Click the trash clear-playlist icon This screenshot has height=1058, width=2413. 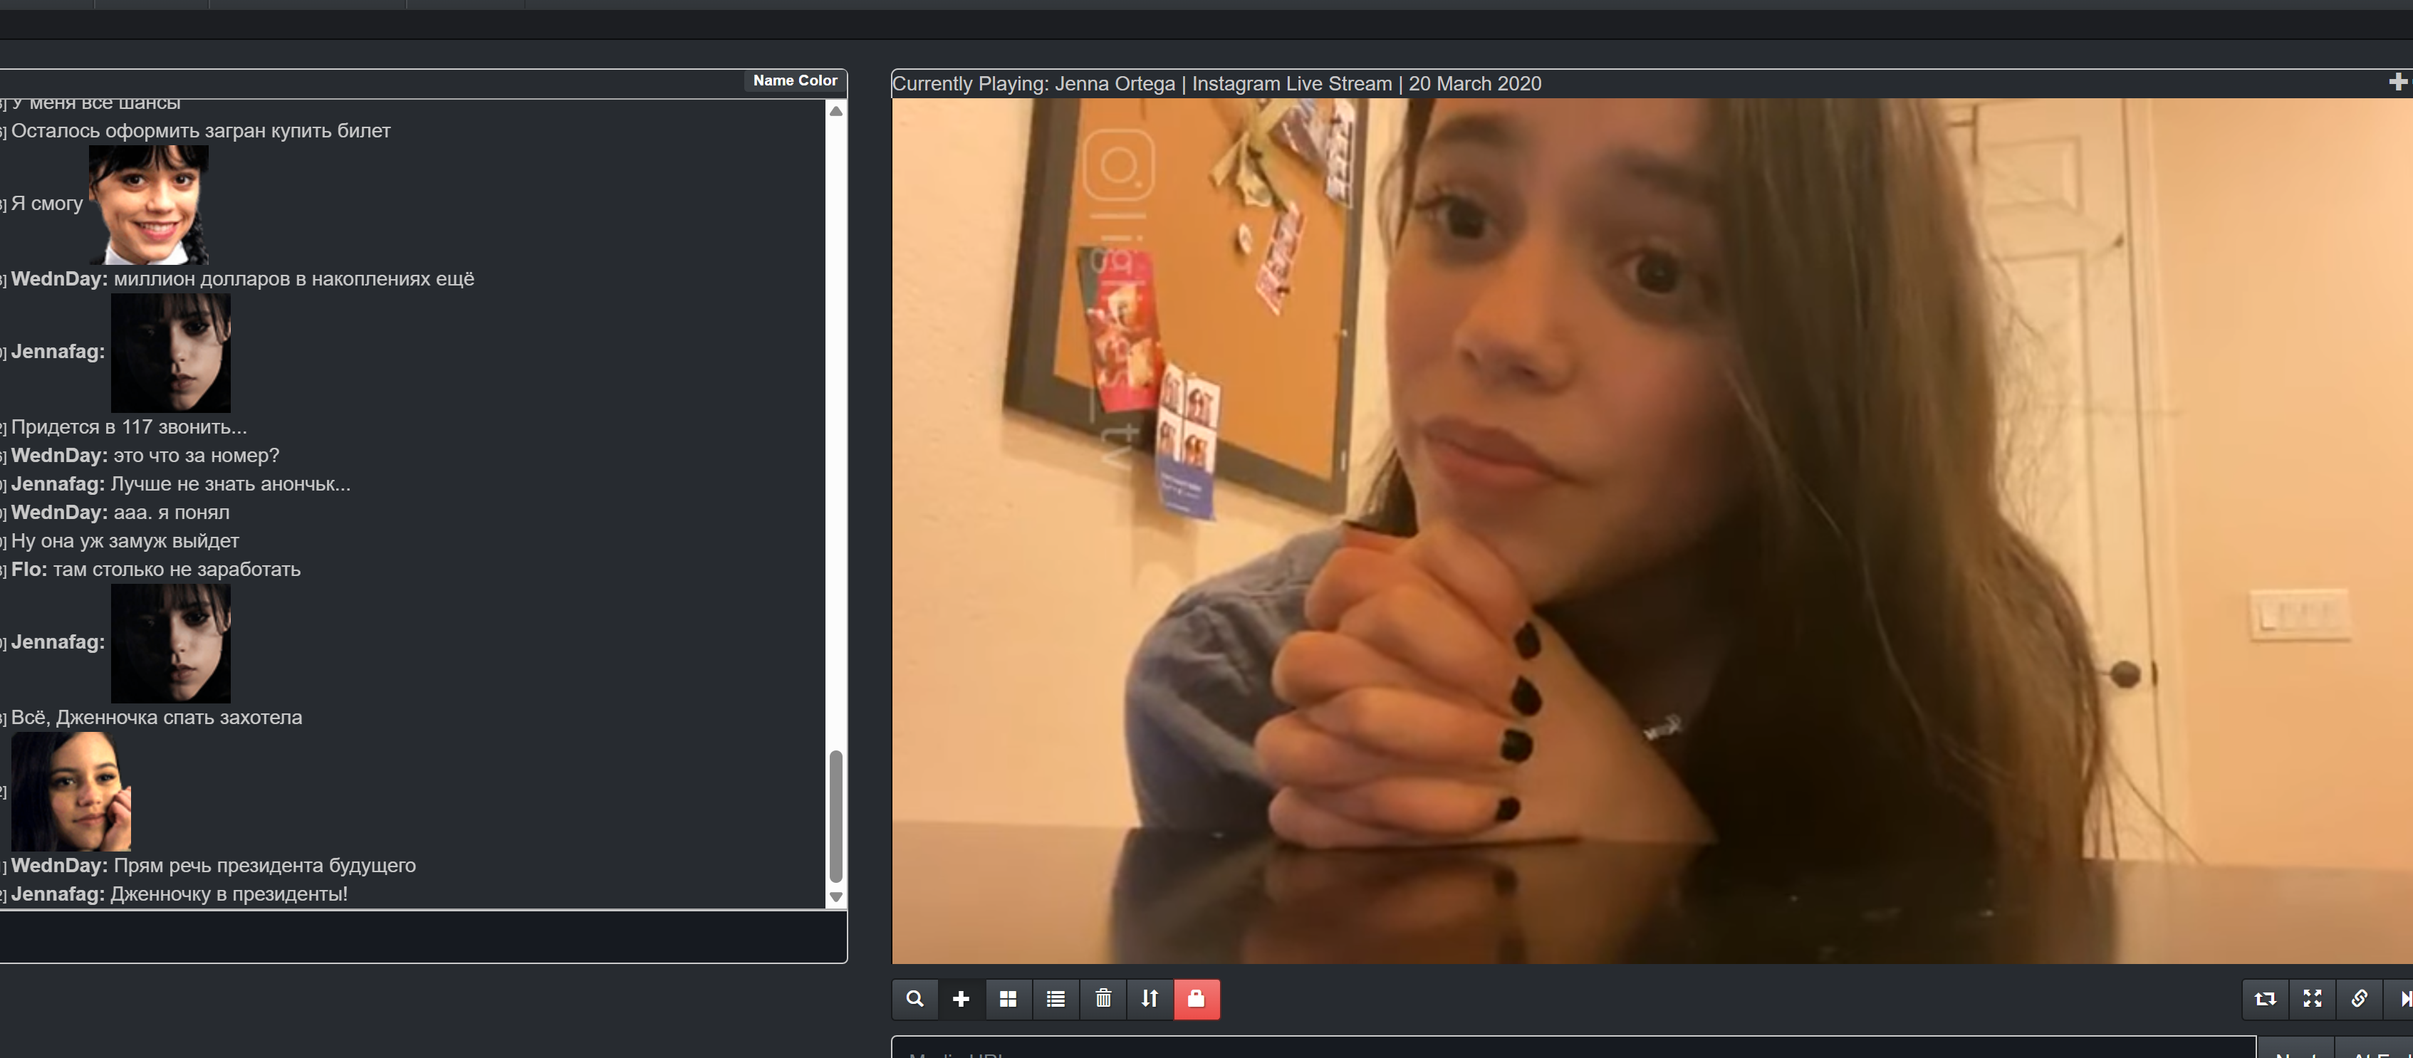click(x=1103, y=999)
